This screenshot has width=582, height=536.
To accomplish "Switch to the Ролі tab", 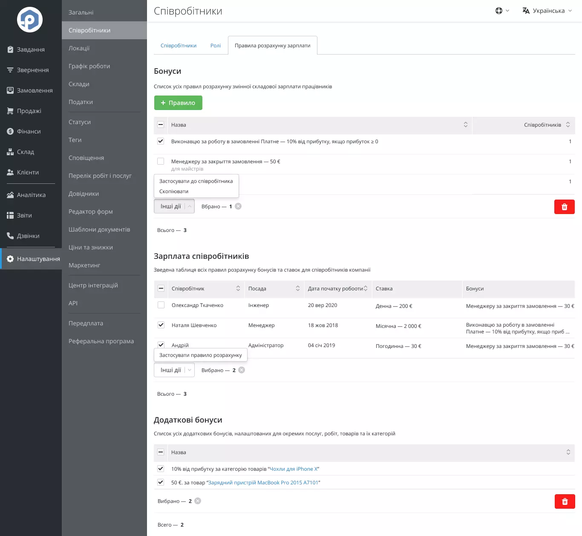I will pos(216,46).
